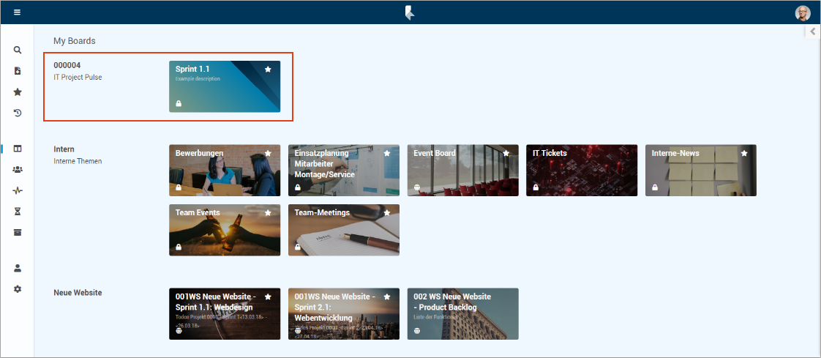
Task: Open the archive box icon in sidebar
Action: click(18, 232)
